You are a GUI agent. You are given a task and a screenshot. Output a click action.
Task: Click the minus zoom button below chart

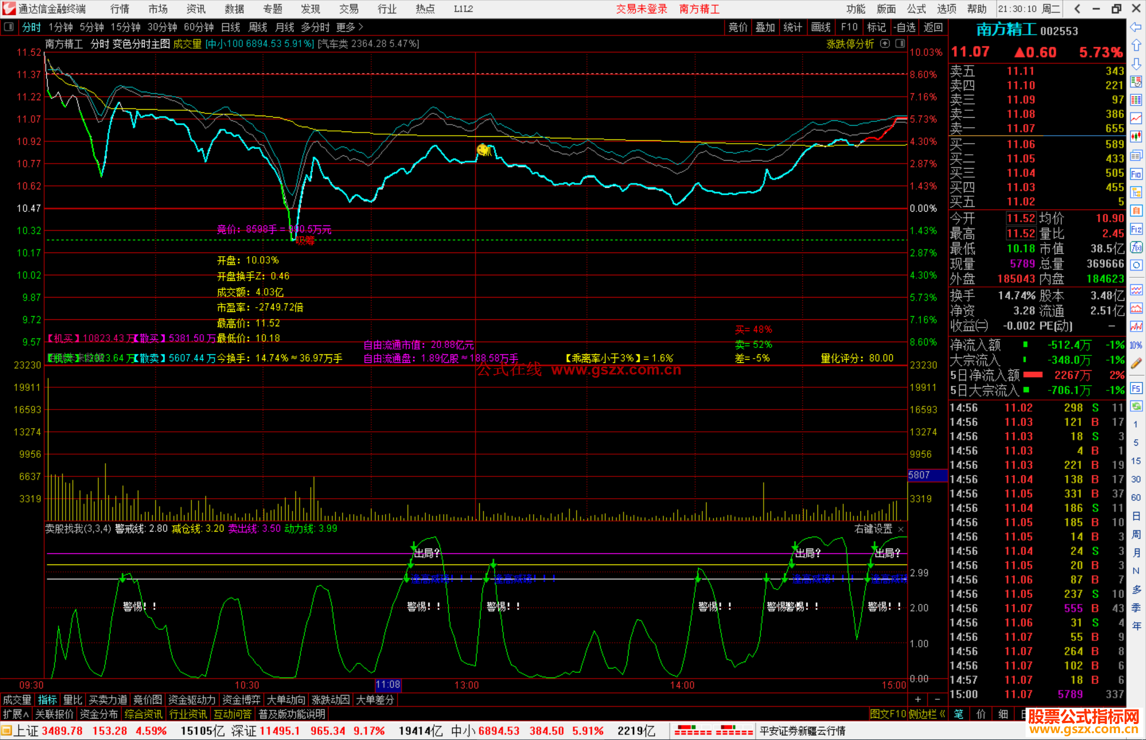pos(937,700)
